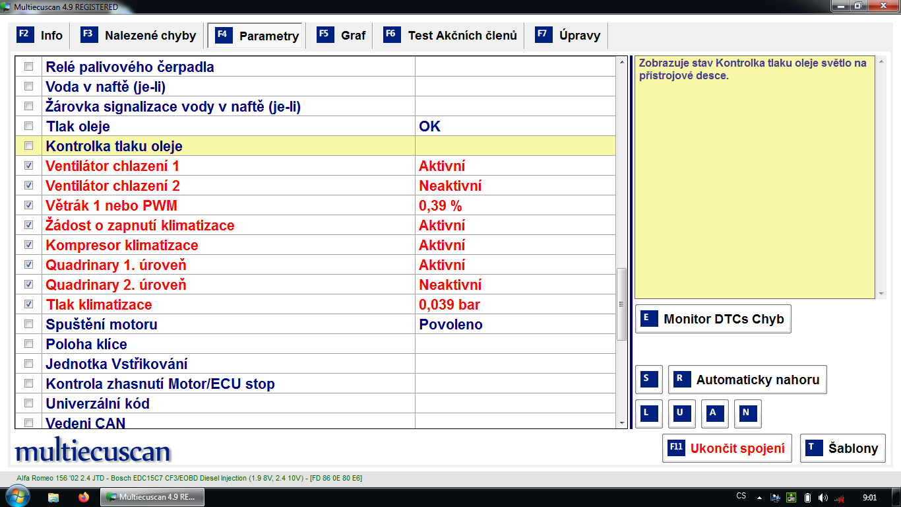
Task: Open Firefox from the taskbar
Action: (83, 497)
